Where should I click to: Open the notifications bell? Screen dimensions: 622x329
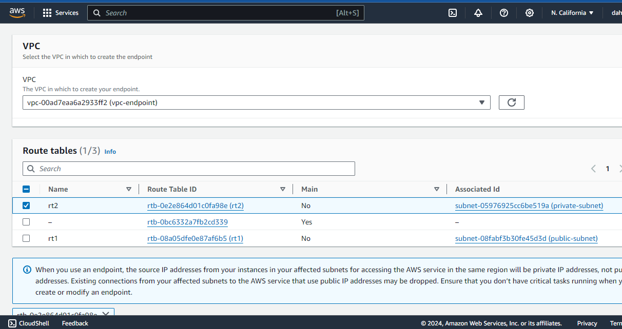[478, 13]
